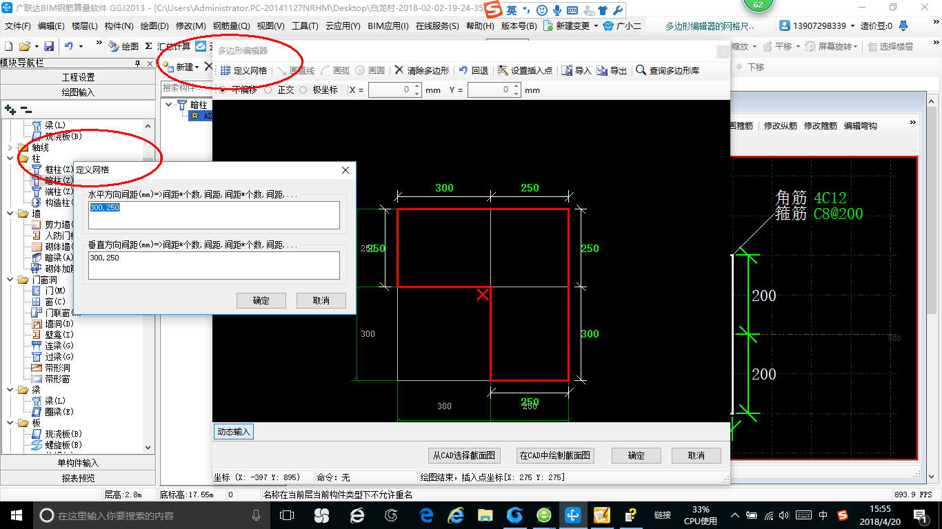The height and width of the screenshot is (529, 942).
Task: Toggle 动态输入 dynamic input button
Action: click(x=234, y=432)
